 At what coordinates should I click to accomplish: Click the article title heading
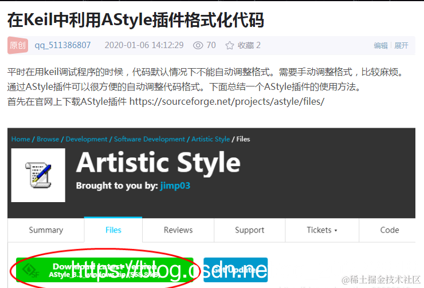tap(135, 20)
